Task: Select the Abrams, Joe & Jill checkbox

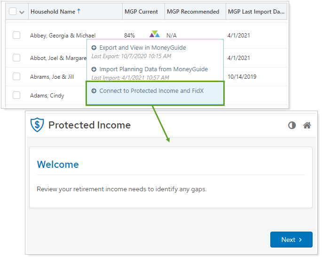Action: pos(16,76)
